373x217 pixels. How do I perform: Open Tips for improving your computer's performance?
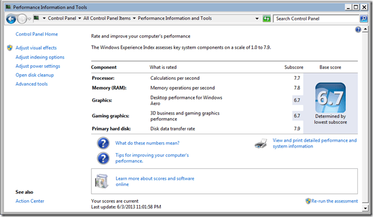pos(152,158)
